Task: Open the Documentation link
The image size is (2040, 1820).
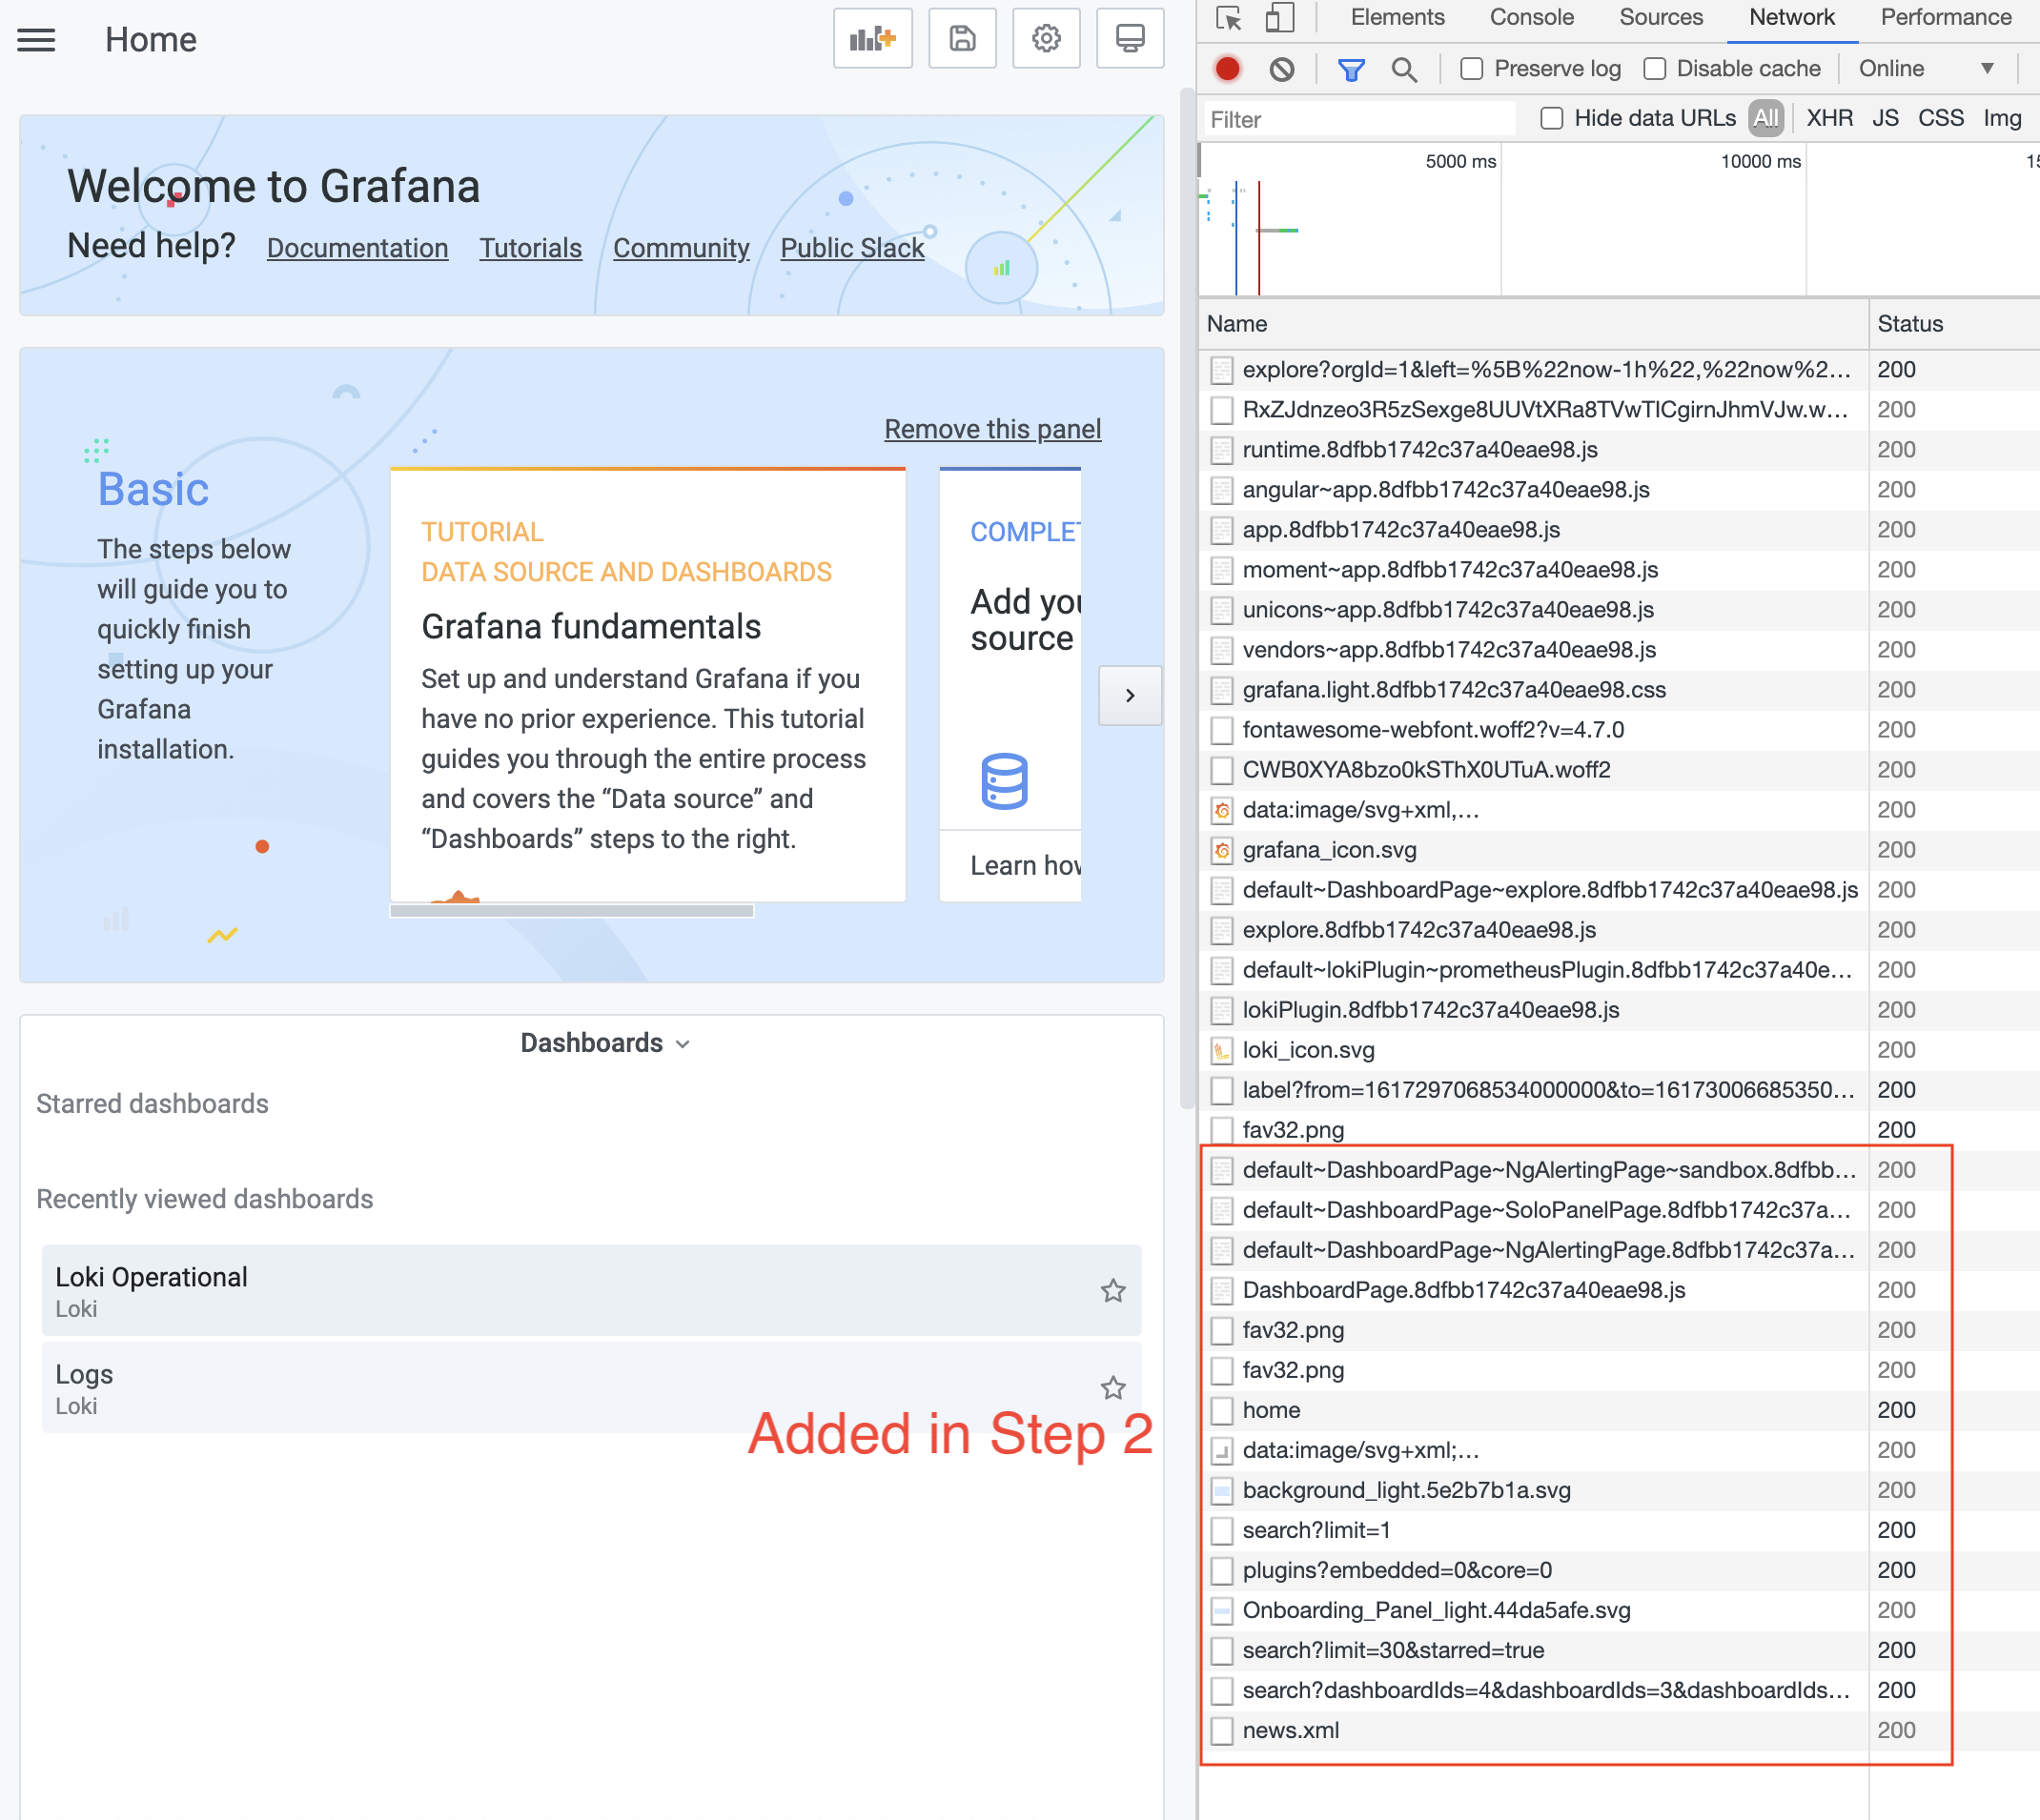Action: pyautogui.click(x=357, y=248)
